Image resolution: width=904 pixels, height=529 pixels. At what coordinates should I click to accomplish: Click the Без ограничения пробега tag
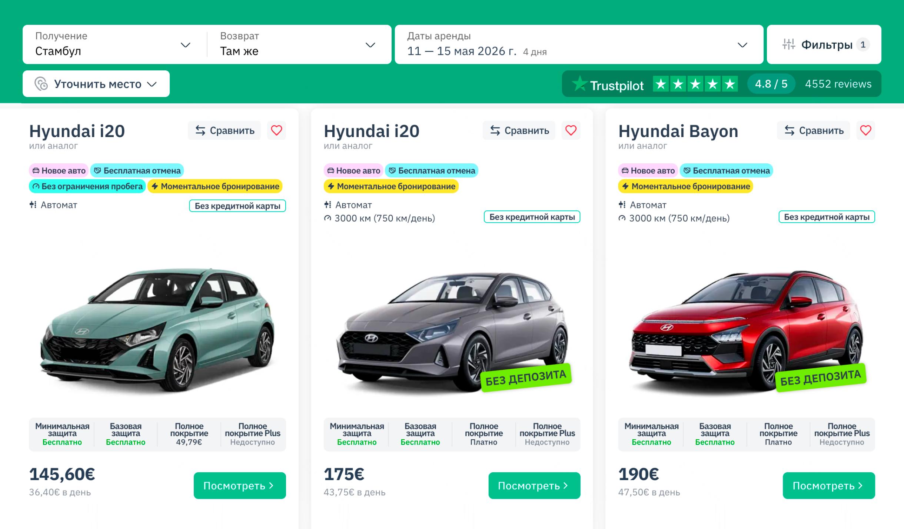pyautogui.click(x=87, y=186)
